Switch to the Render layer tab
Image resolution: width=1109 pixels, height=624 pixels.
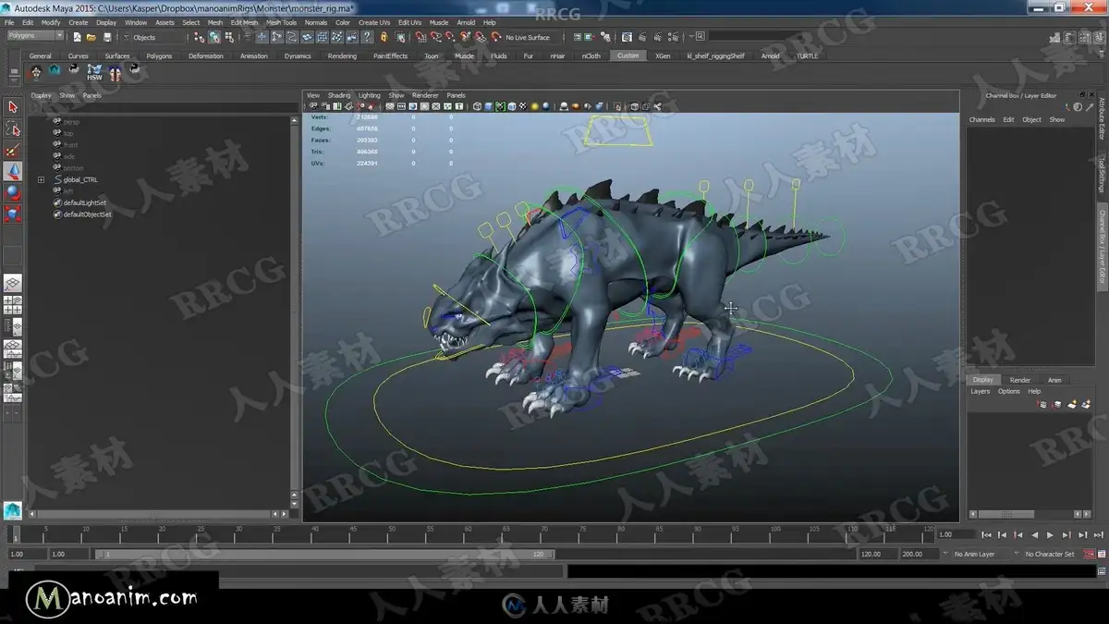(x=1019, y=380)
